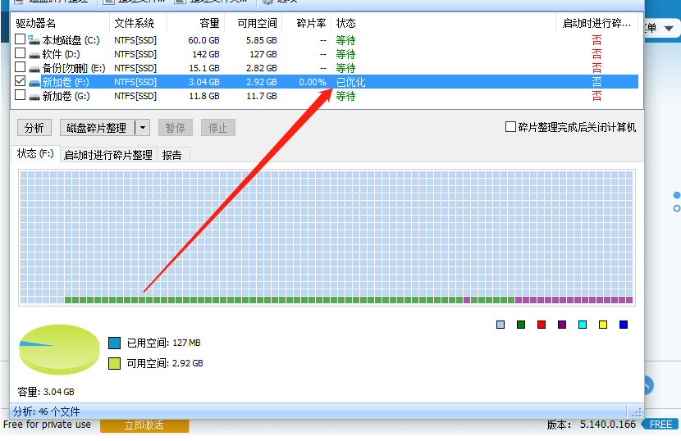This screenshot has height=441, width=681.
Task: Click the drive icon of 新加卷 (F:)
Action: [x=34, y=83]
